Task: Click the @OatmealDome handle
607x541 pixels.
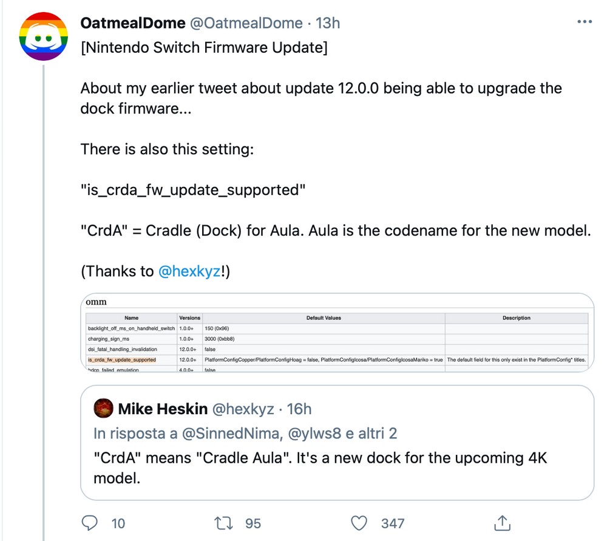Action: (x=246, y=23)
